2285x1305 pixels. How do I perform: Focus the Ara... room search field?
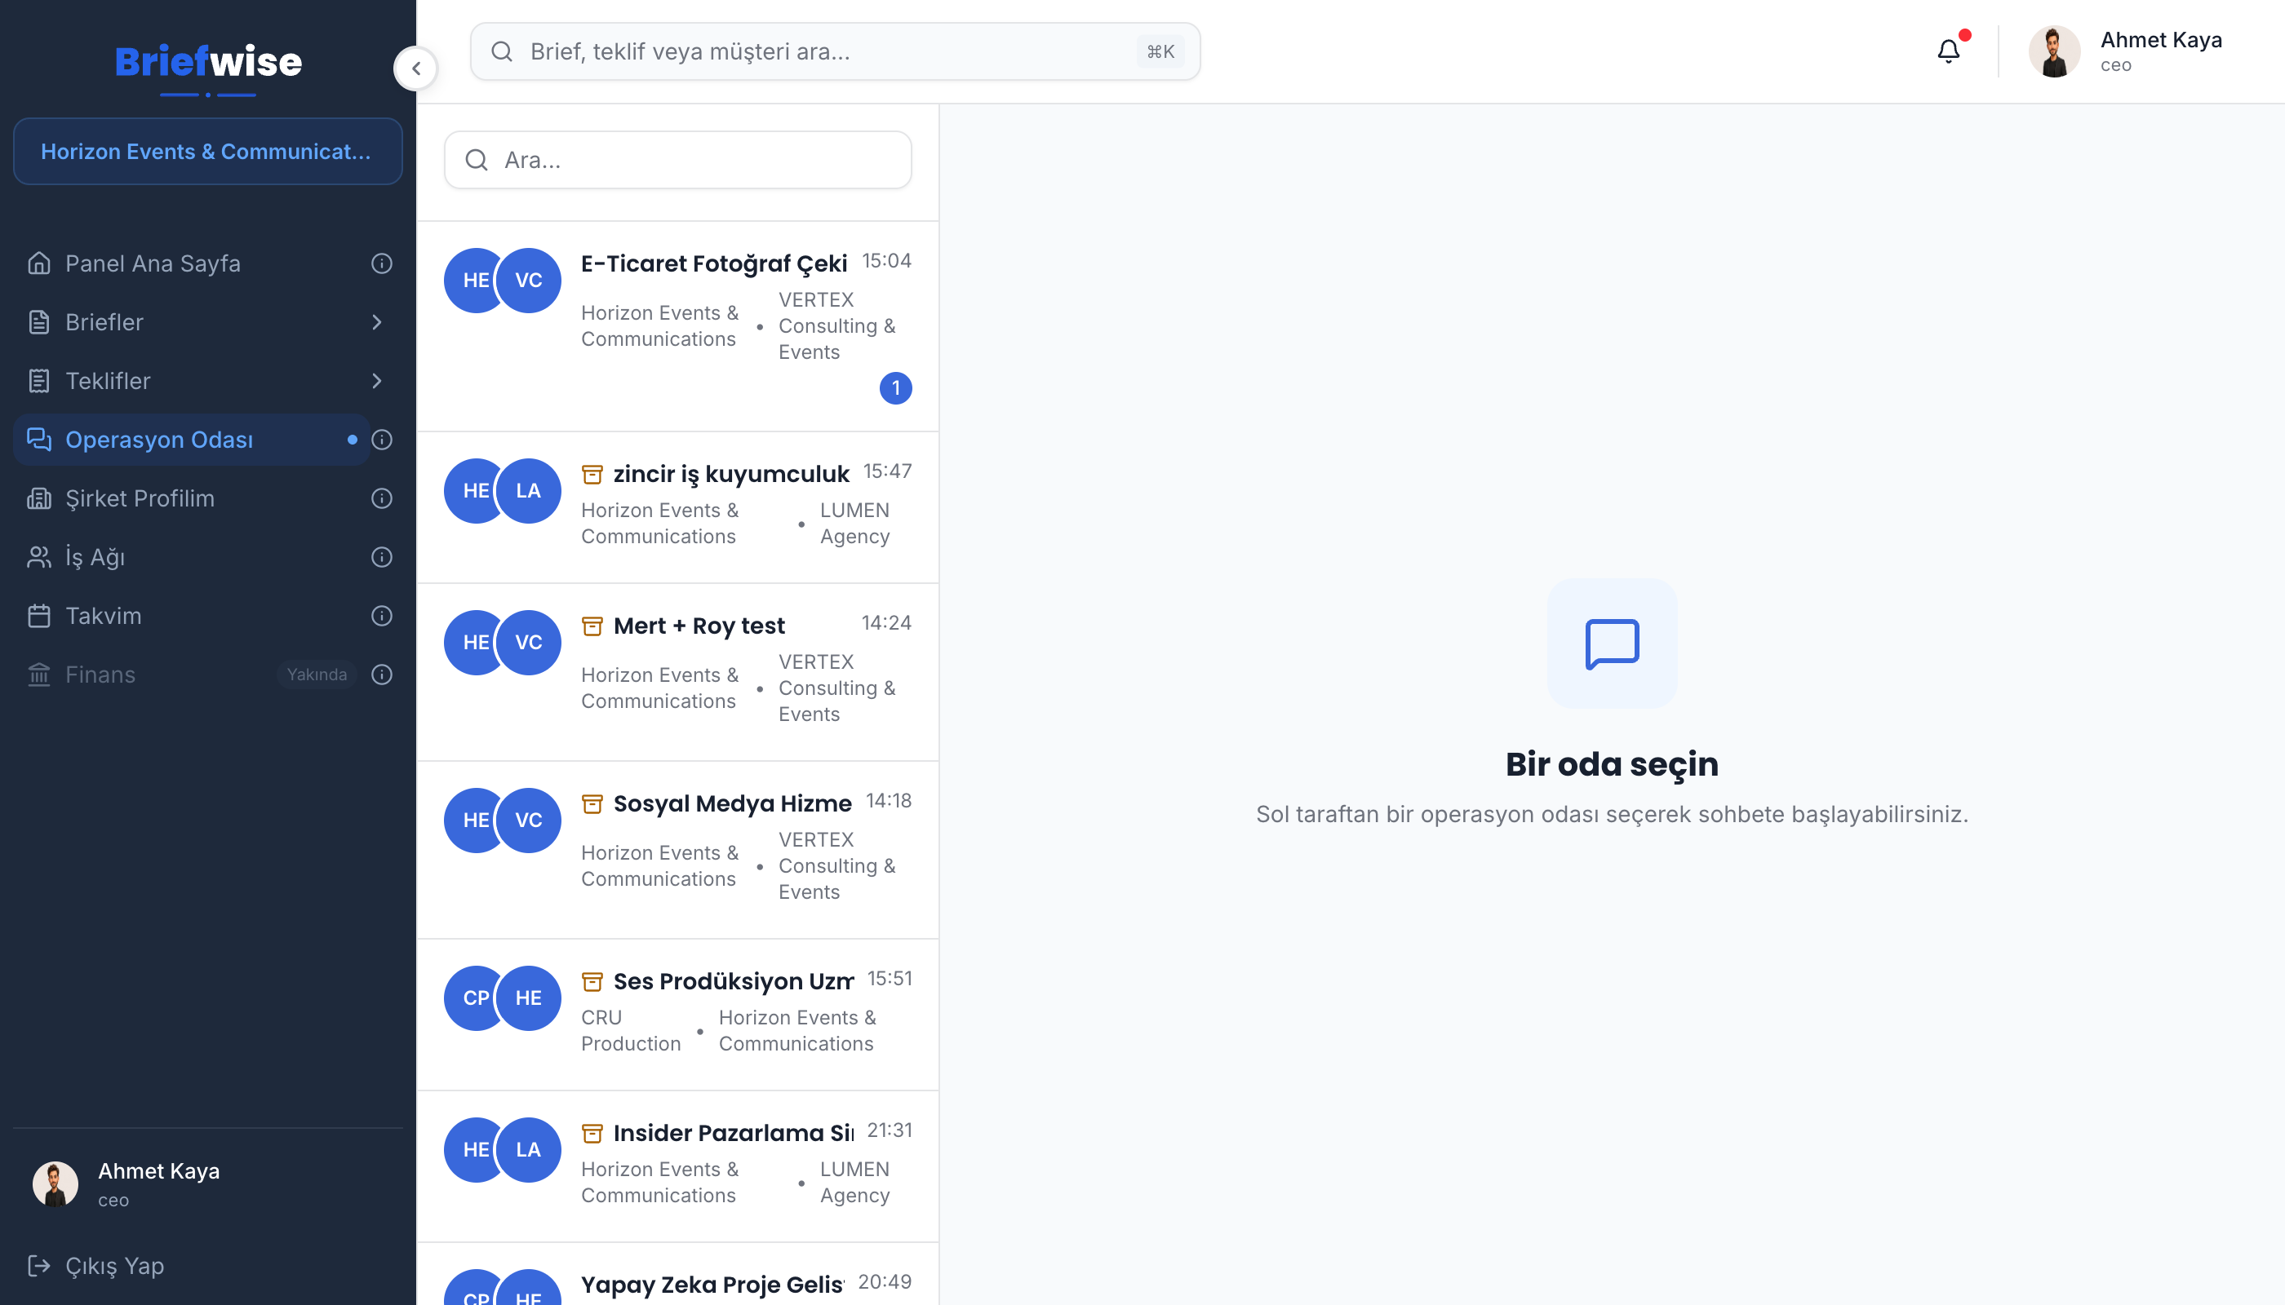(x=678, y=160)
